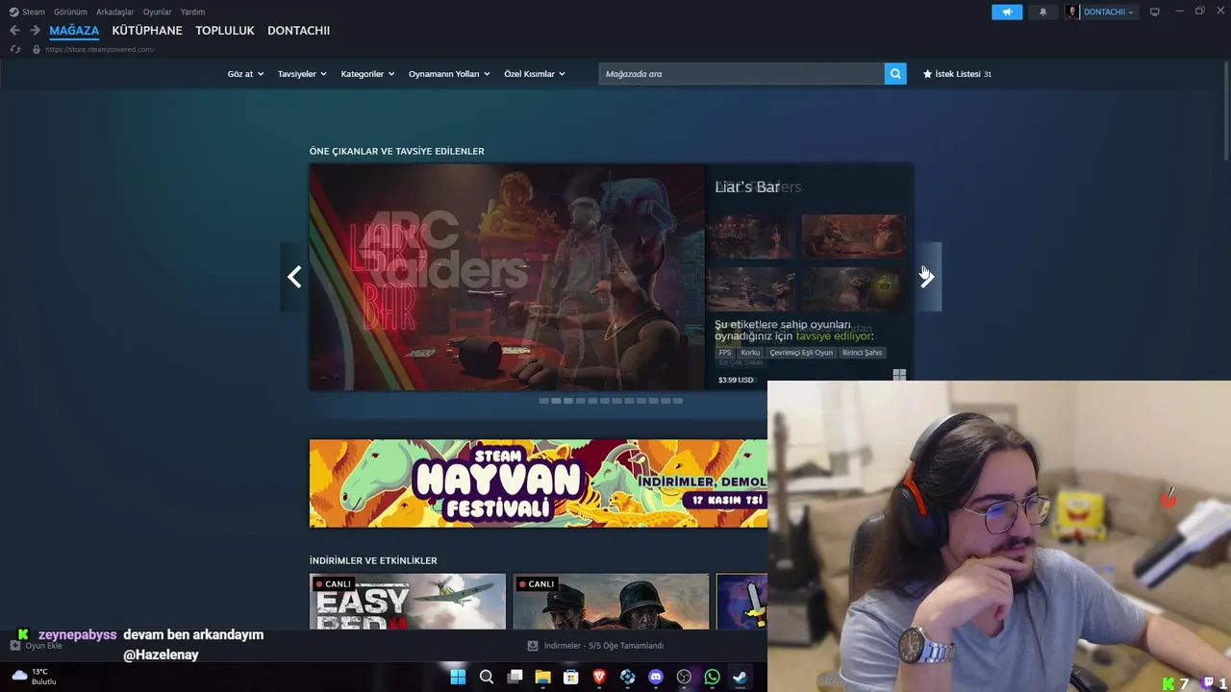The image size is (1231, 692).
Task: Open the Liar's Bar featured capsule image
Action: (x=507, y=277)
